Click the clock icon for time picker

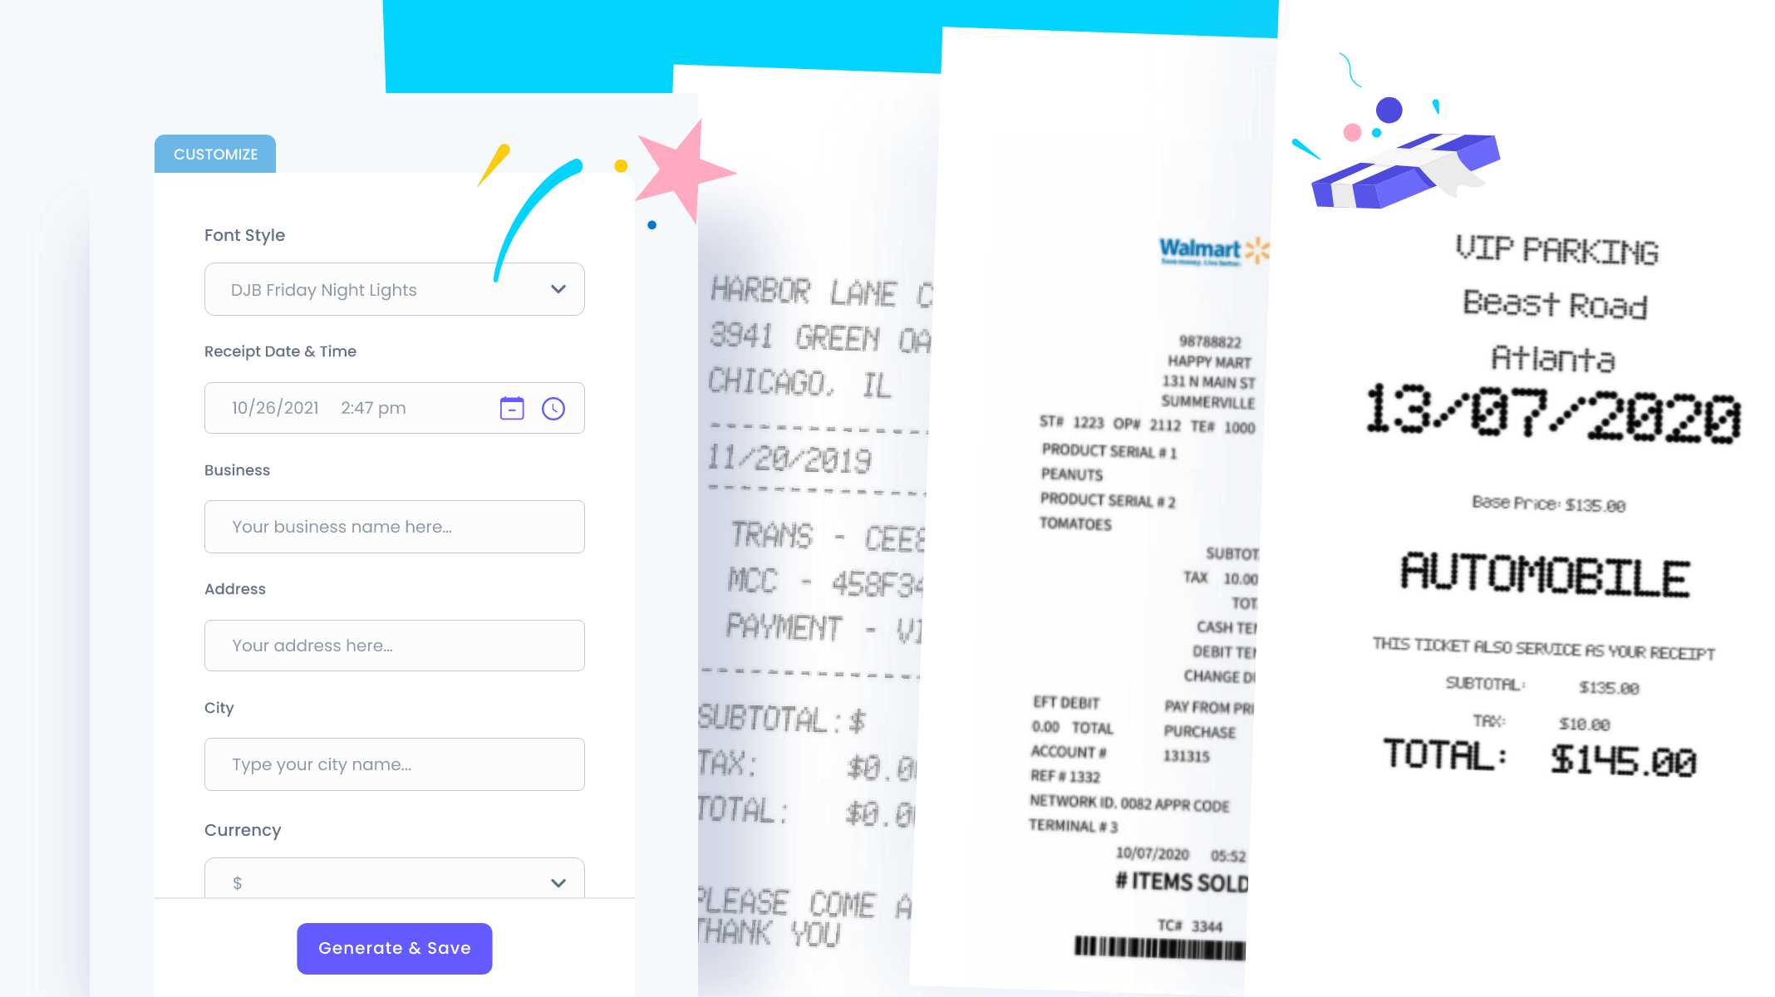553,408
